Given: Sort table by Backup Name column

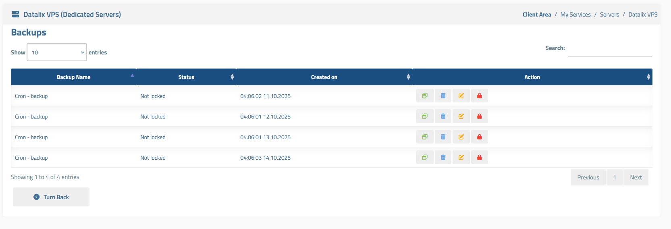Looking at the screenshot, I should point(74,77).
